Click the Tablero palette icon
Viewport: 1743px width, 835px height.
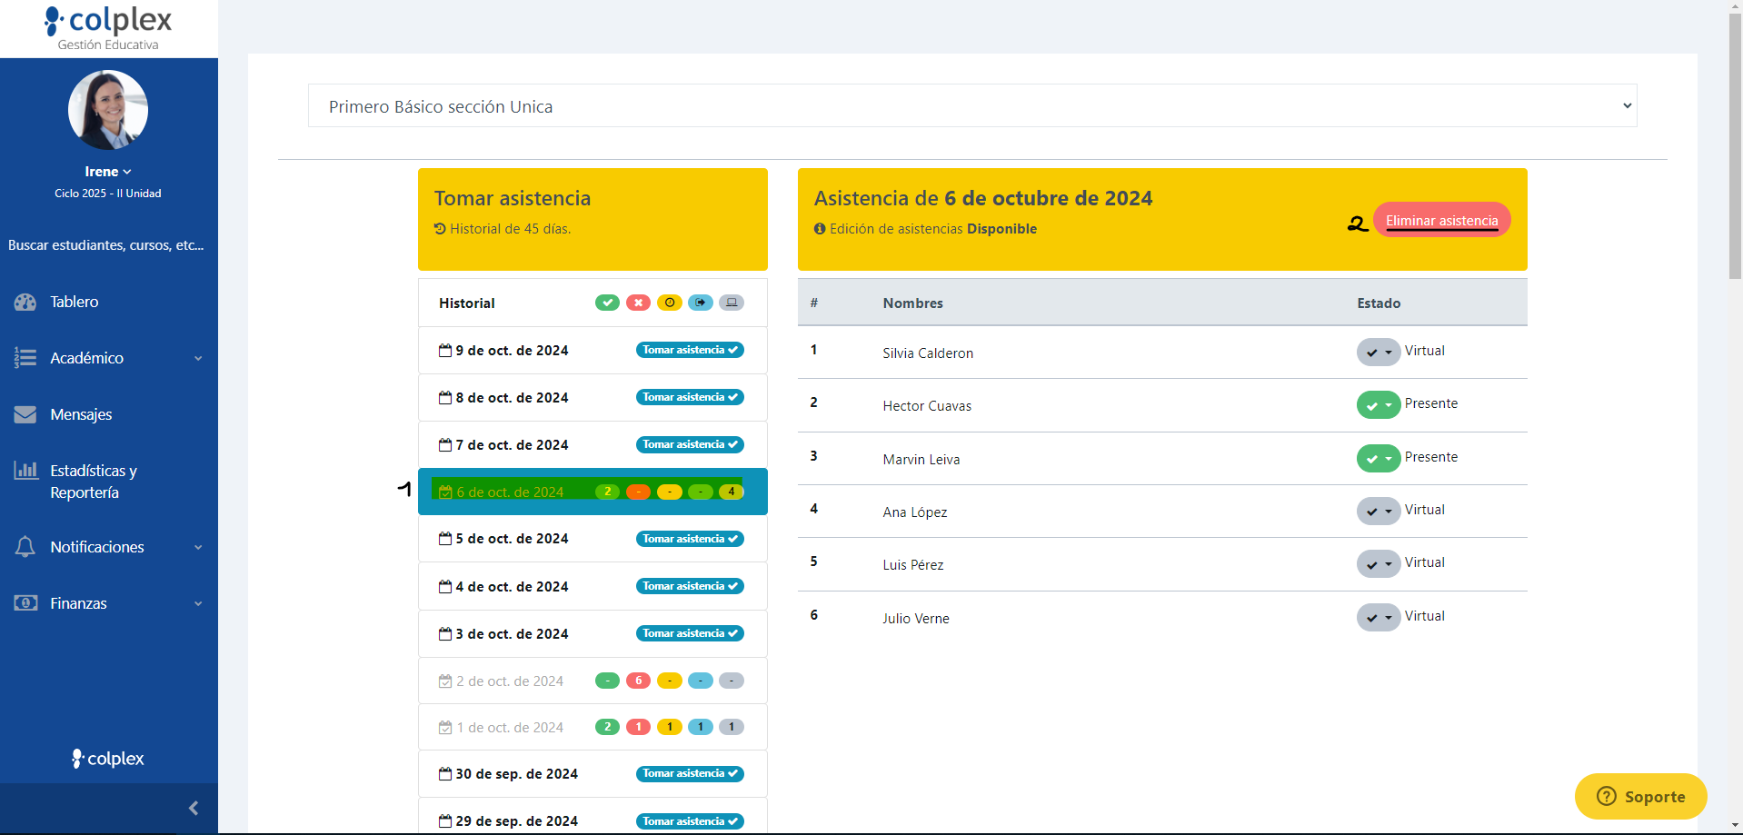click(x=25, y=302)
